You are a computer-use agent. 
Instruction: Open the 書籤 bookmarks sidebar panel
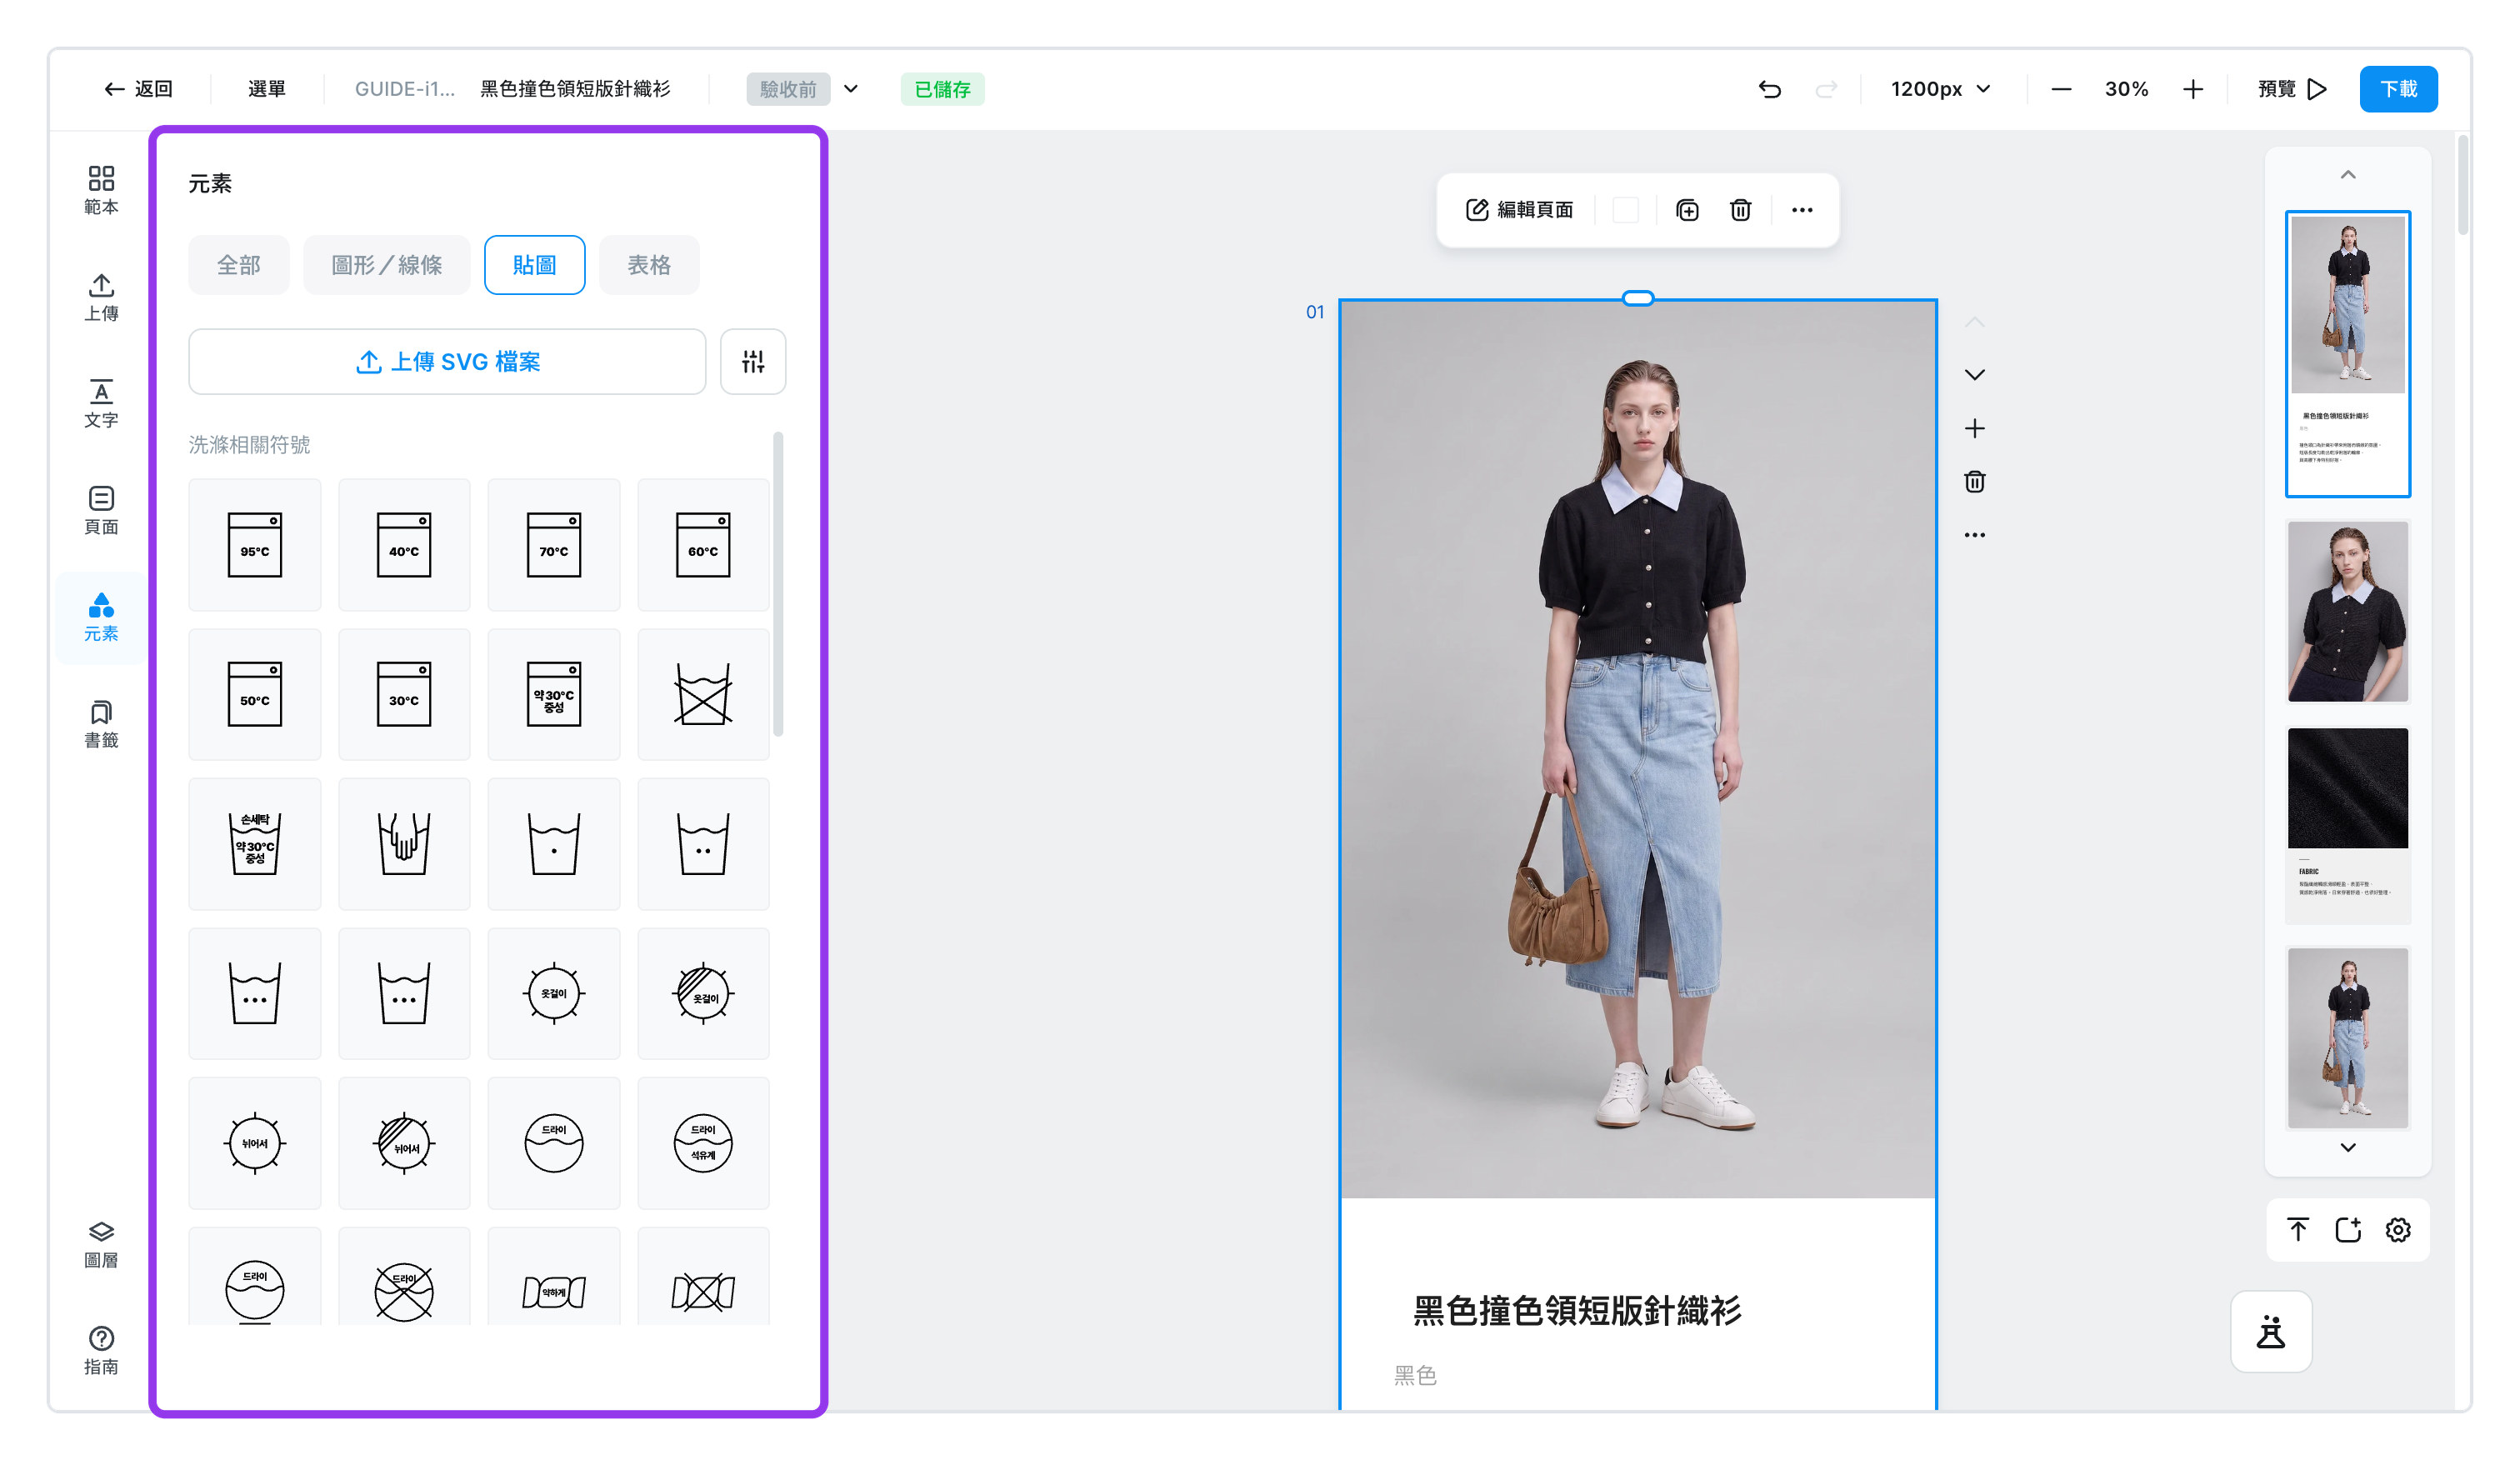point(101,724)
